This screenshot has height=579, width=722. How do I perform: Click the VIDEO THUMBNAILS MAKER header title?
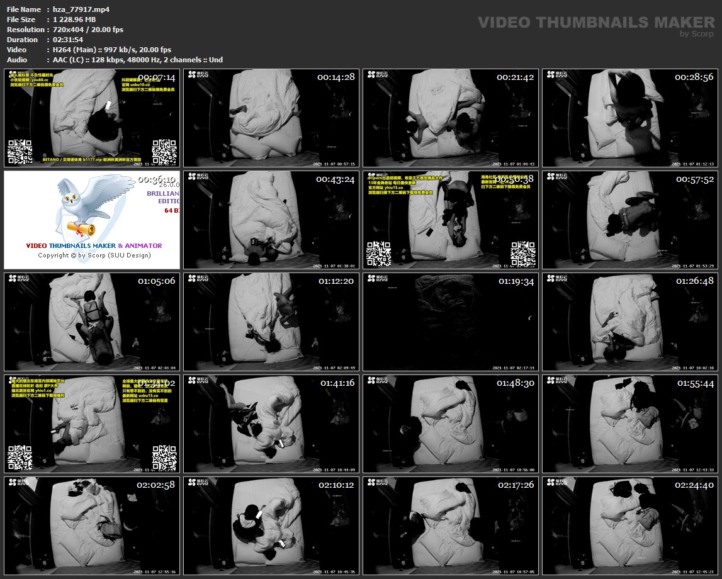(x=595, y=23)
